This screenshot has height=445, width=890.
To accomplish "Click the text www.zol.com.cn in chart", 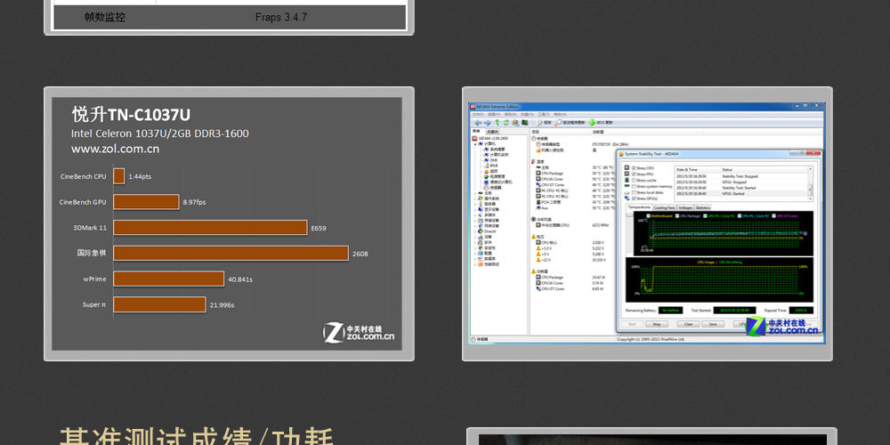I will pyautogui.click(x=115, y=150).
